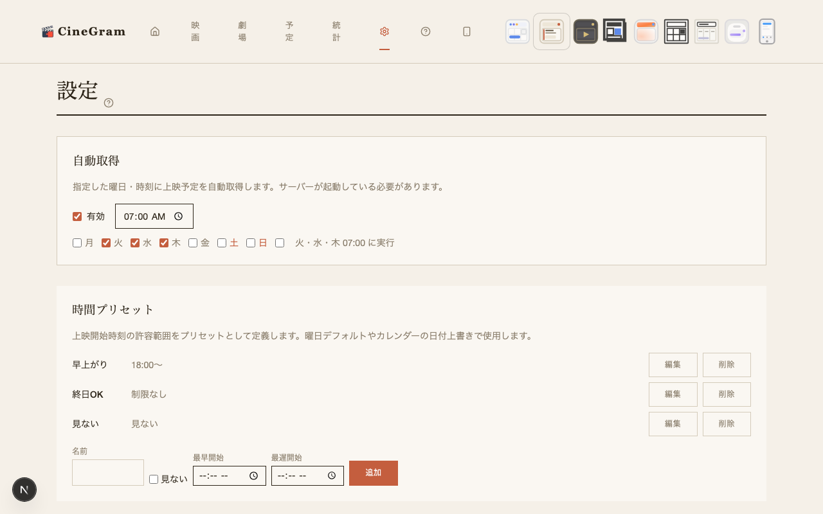Check the 見ない checkbox near the name field
Viewport: 823px width, 514px height.
tap(153, 479)
